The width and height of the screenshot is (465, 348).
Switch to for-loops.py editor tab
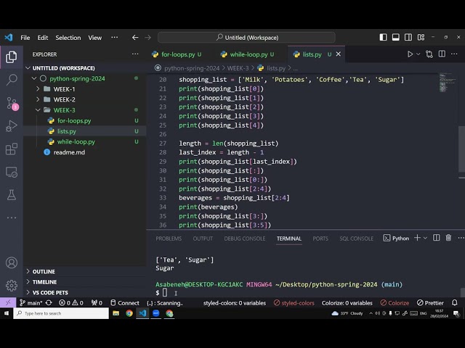point(177,54)
